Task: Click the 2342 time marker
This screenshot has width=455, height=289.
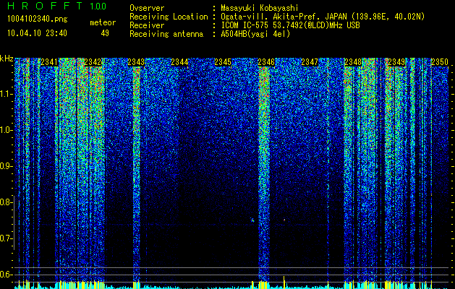Action: [x=93, y=62]
